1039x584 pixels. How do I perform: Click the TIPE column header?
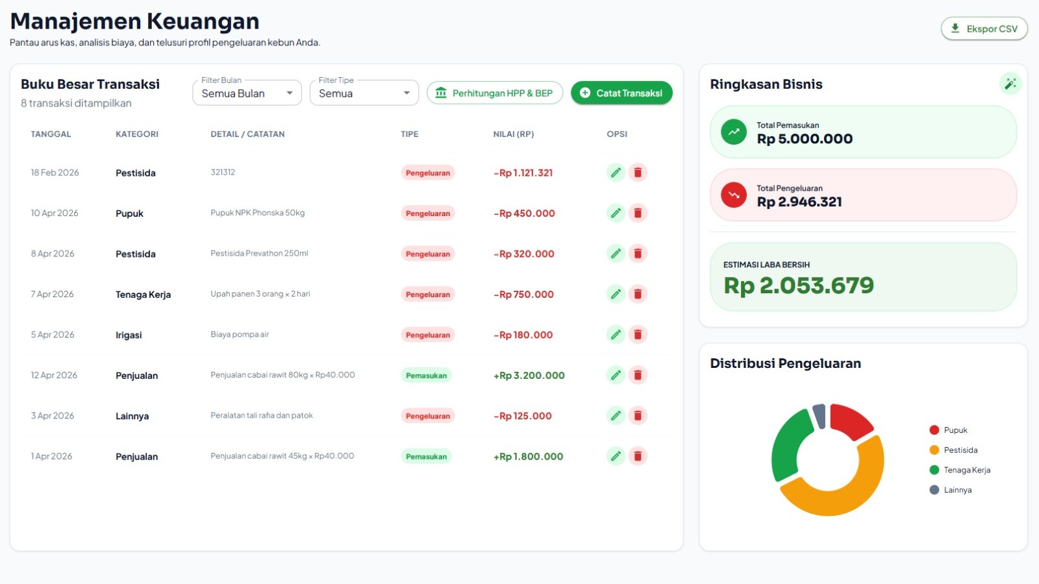click(410, 134)
